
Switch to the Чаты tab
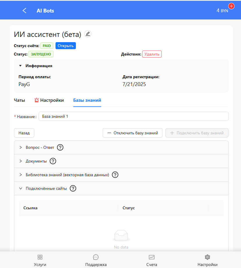(19, 100)
